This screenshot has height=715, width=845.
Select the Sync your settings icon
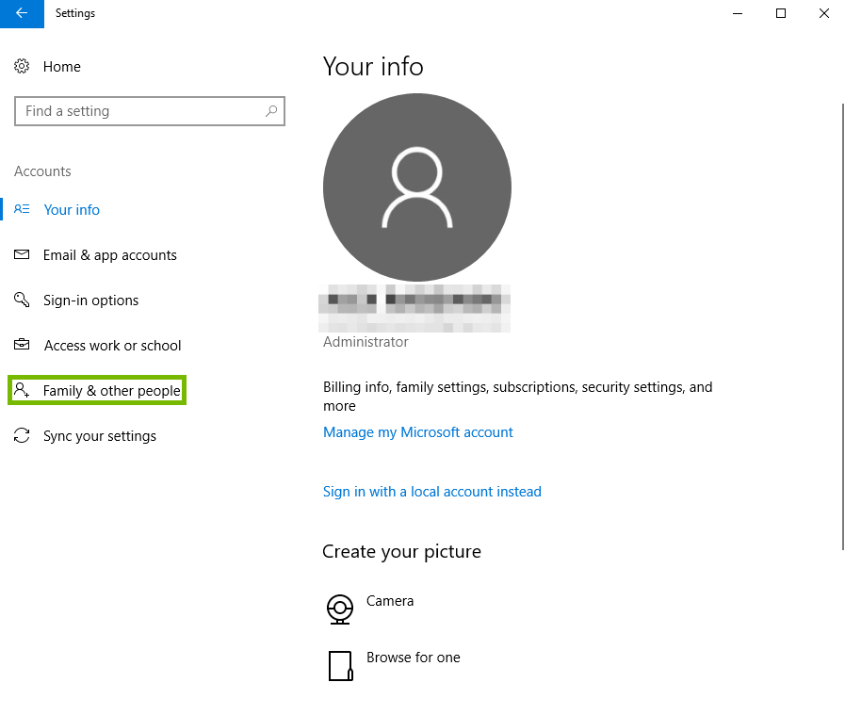coord(22,435)
